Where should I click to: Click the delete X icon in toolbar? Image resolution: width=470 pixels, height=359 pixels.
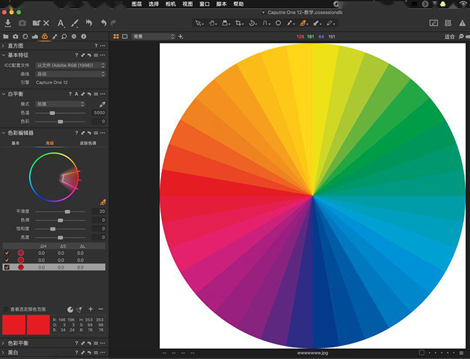pyautogui.click(x=46, y=23)
